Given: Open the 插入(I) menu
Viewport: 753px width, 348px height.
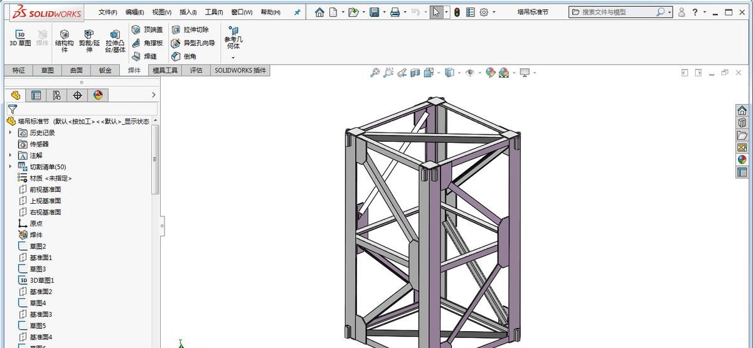Looking at the screenshot, I should pyautogui.click(x=188, y=12).
